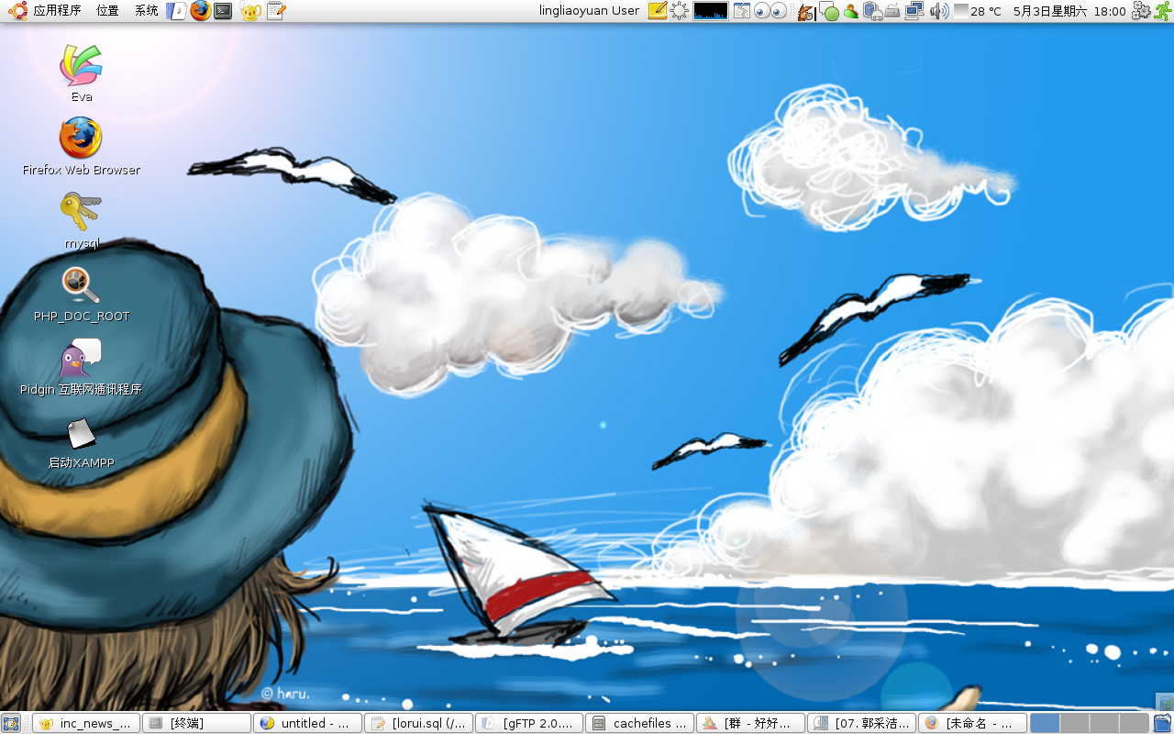Launch Firefox Web Browser from the desktop
Viewport: 1174px width, 734px height.
pyautogui.click(x=81, y=147)
